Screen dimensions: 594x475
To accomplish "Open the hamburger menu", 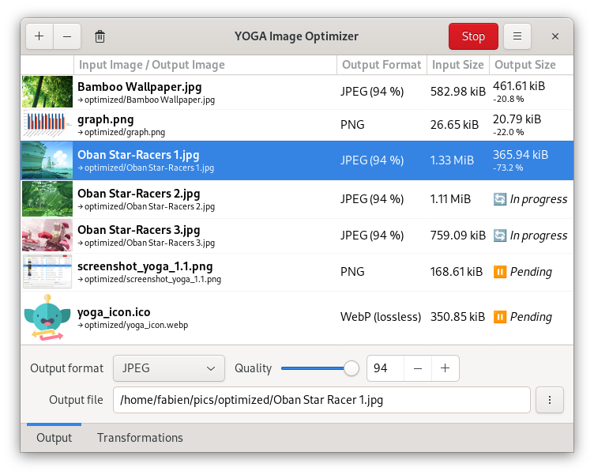I will pos(517,36).
